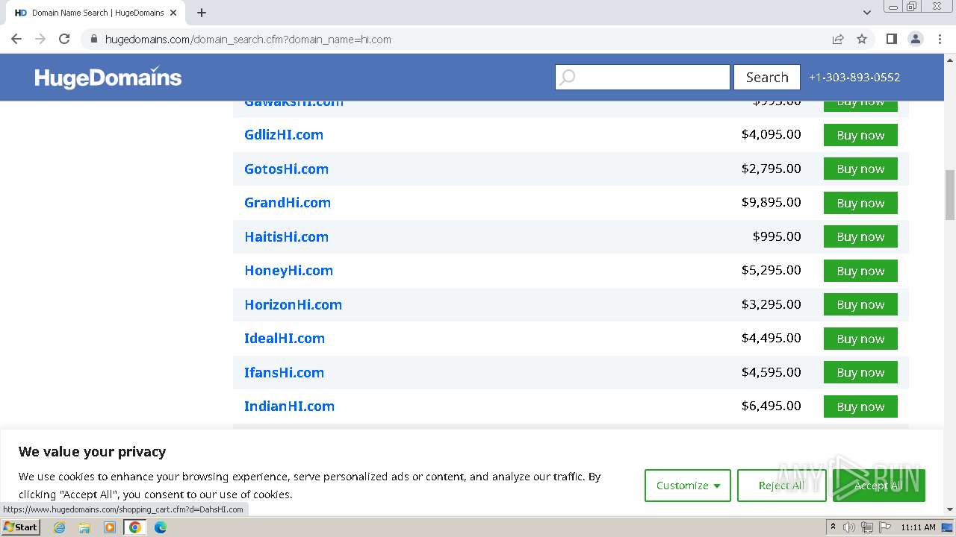Open network status tray icon

click(x=867, y=527)
